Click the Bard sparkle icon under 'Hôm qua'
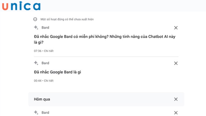206x116 pixels. coord(36,112)
